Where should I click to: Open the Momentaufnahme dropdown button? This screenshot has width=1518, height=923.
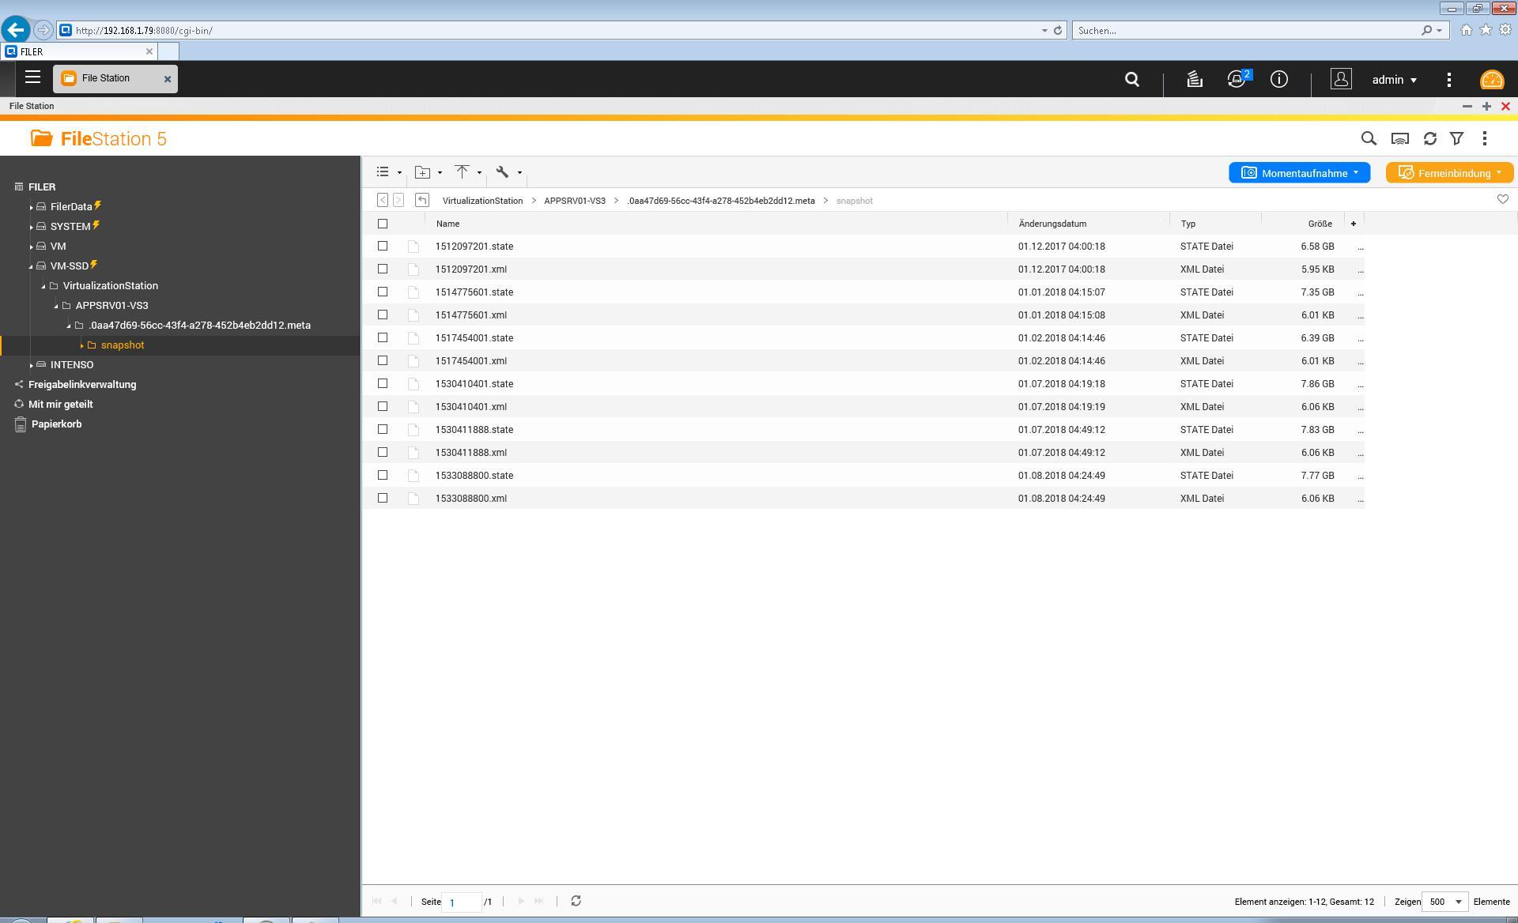[1299, 173]
